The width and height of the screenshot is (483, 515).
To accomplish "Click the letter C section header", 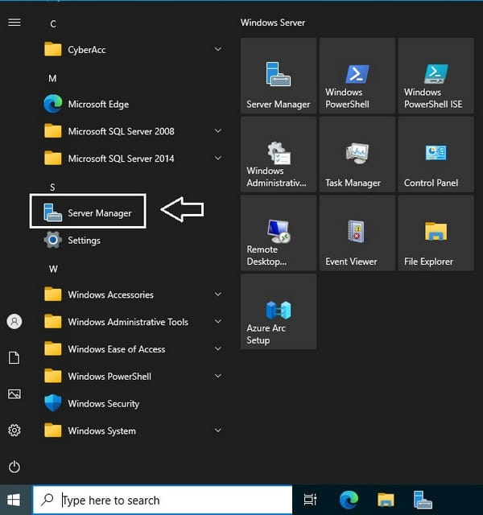I will pyautogui.click(x=53, y=24).
